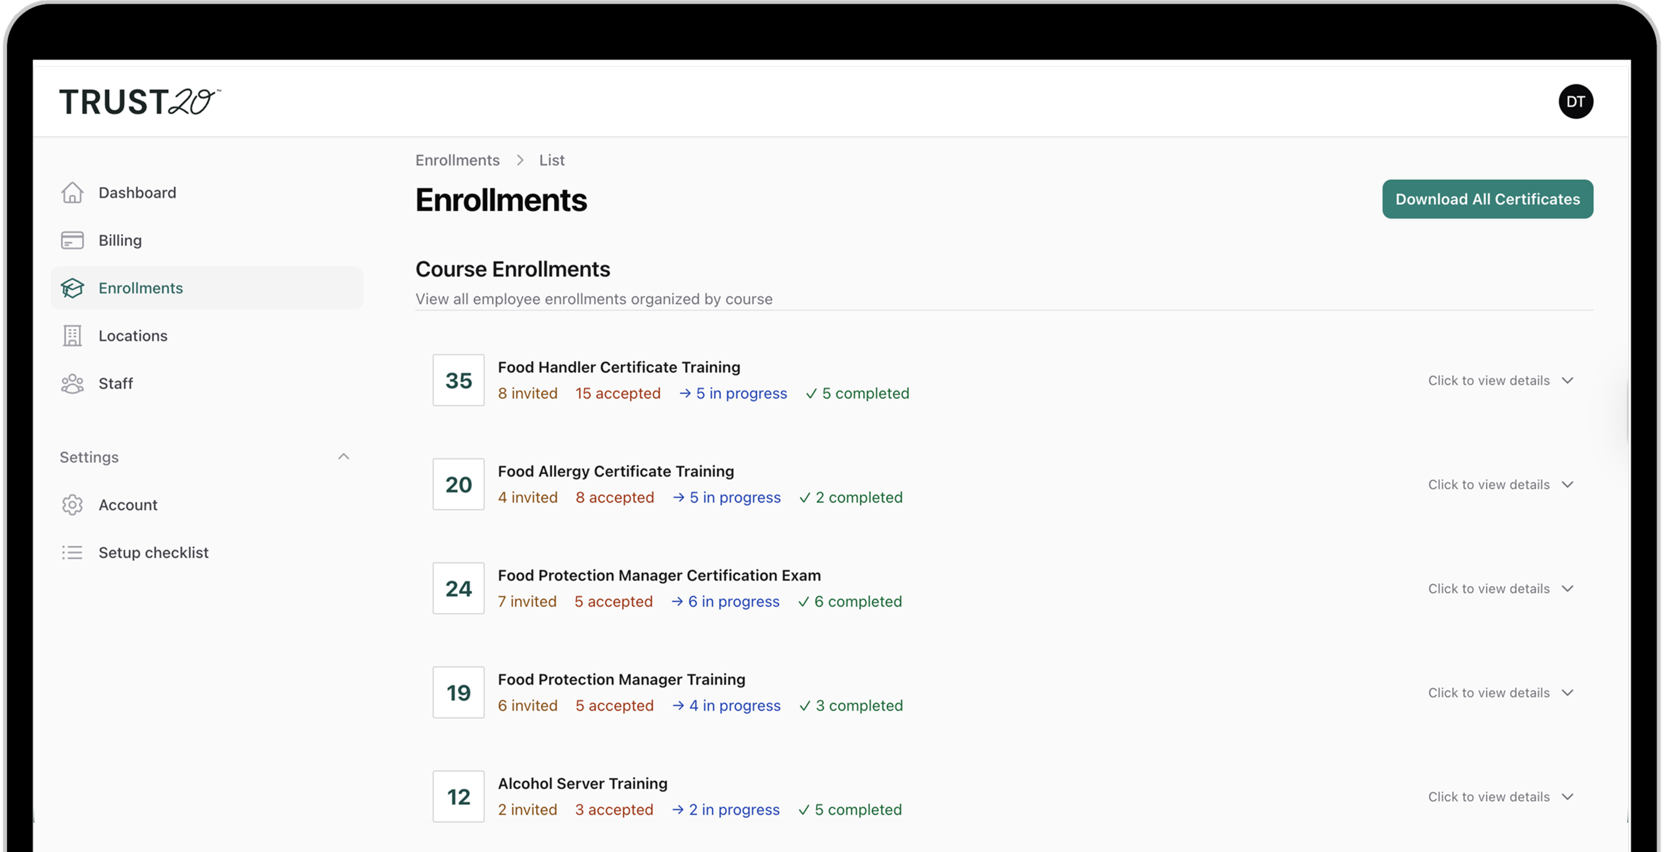Click the Staff people icon

72,384
